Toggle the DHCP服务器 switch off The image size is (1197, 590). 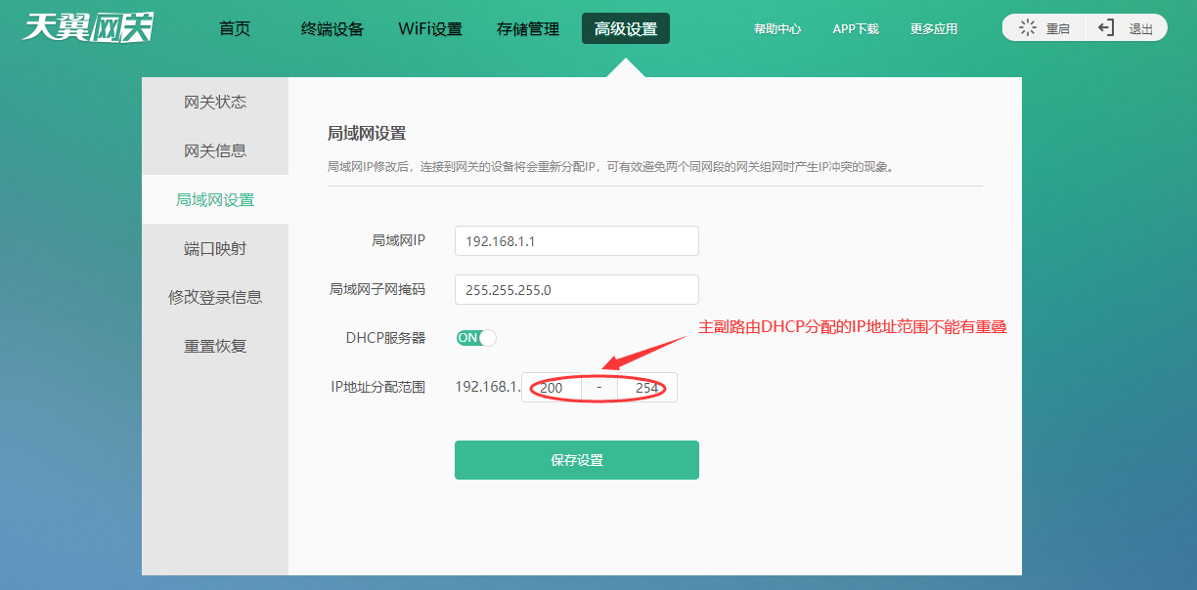point(476,337)
